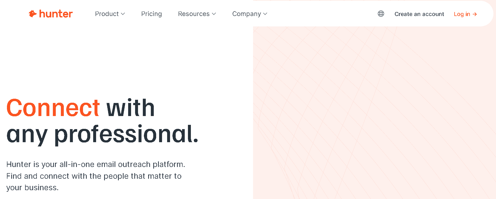This screenshot has height=199, width=496.
Task: Click the text 'your business.'
Action: point(32,188)
